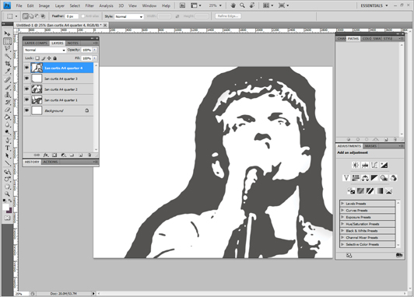This screenshot has width=414, height=297.
Task: Add Curves adjustment icon
Action: (x=374, y=165)
